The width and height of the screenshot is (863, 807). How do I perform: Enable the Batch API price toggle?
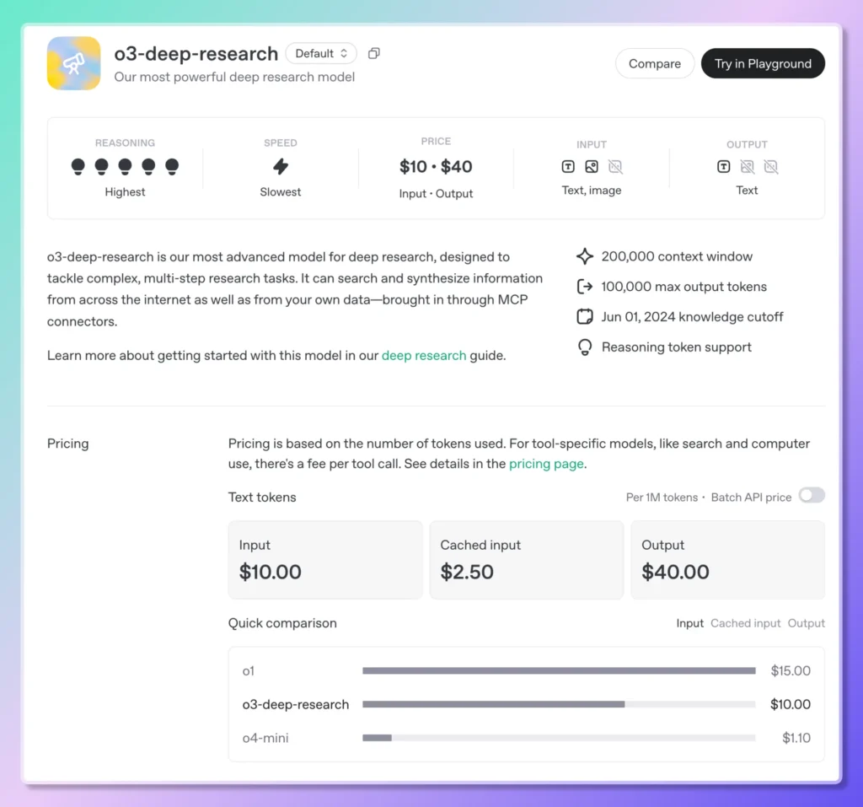pyautogui.click(x=812, y=496)
